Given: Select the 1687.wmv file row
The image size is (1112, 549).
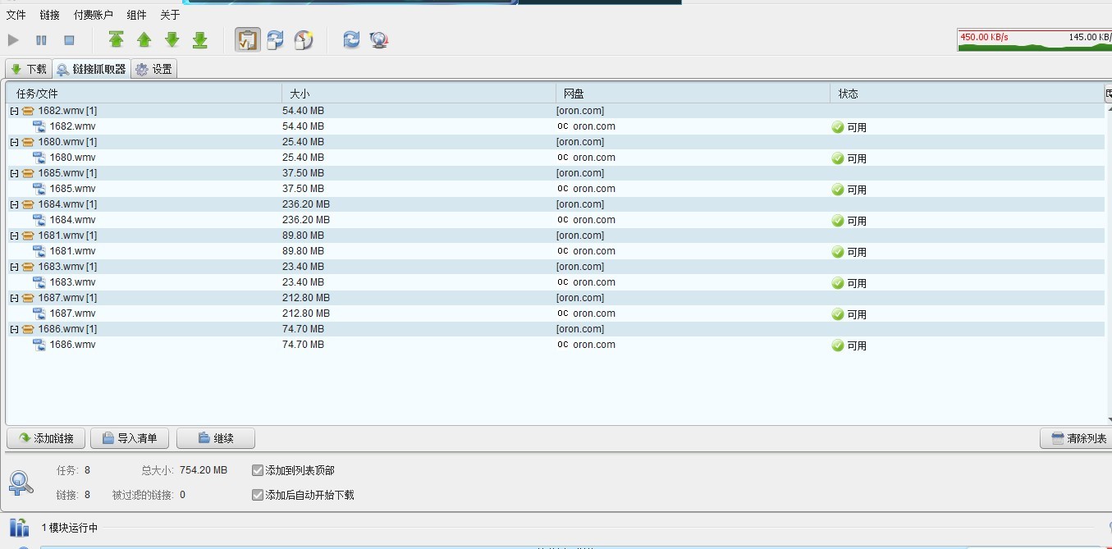Looking at the screenshot, I should [72, 313].
